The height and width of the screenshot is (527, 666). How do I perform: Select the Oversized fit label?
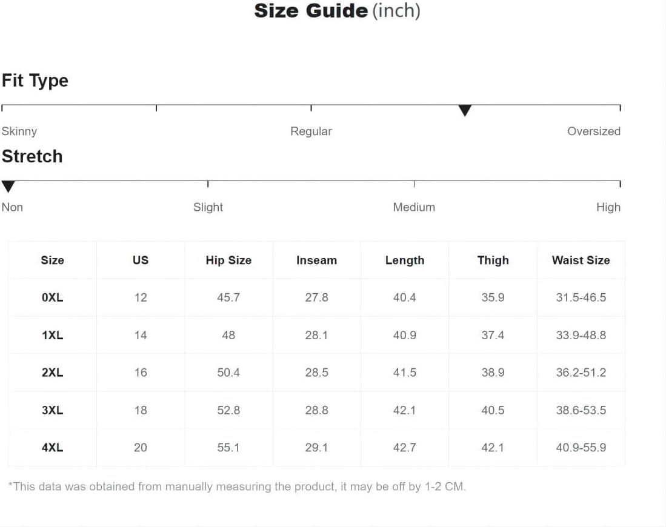[594, 131]
